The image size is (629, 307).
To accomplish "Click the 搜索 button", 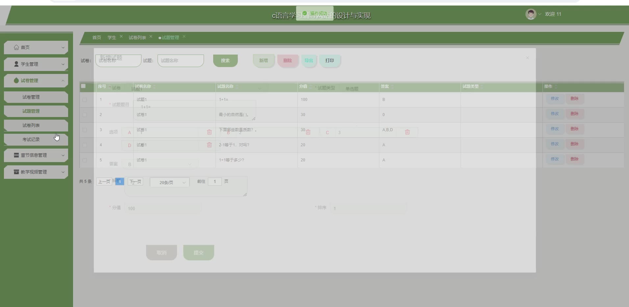I will (x=225, y=60).
